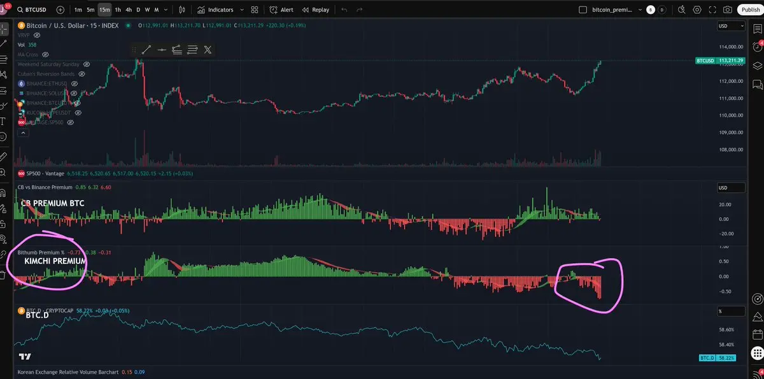Image resolution: width=764 pixels, height=379 pixels.
Task: Collapse the indicator legend chevron
Action: 23,133
